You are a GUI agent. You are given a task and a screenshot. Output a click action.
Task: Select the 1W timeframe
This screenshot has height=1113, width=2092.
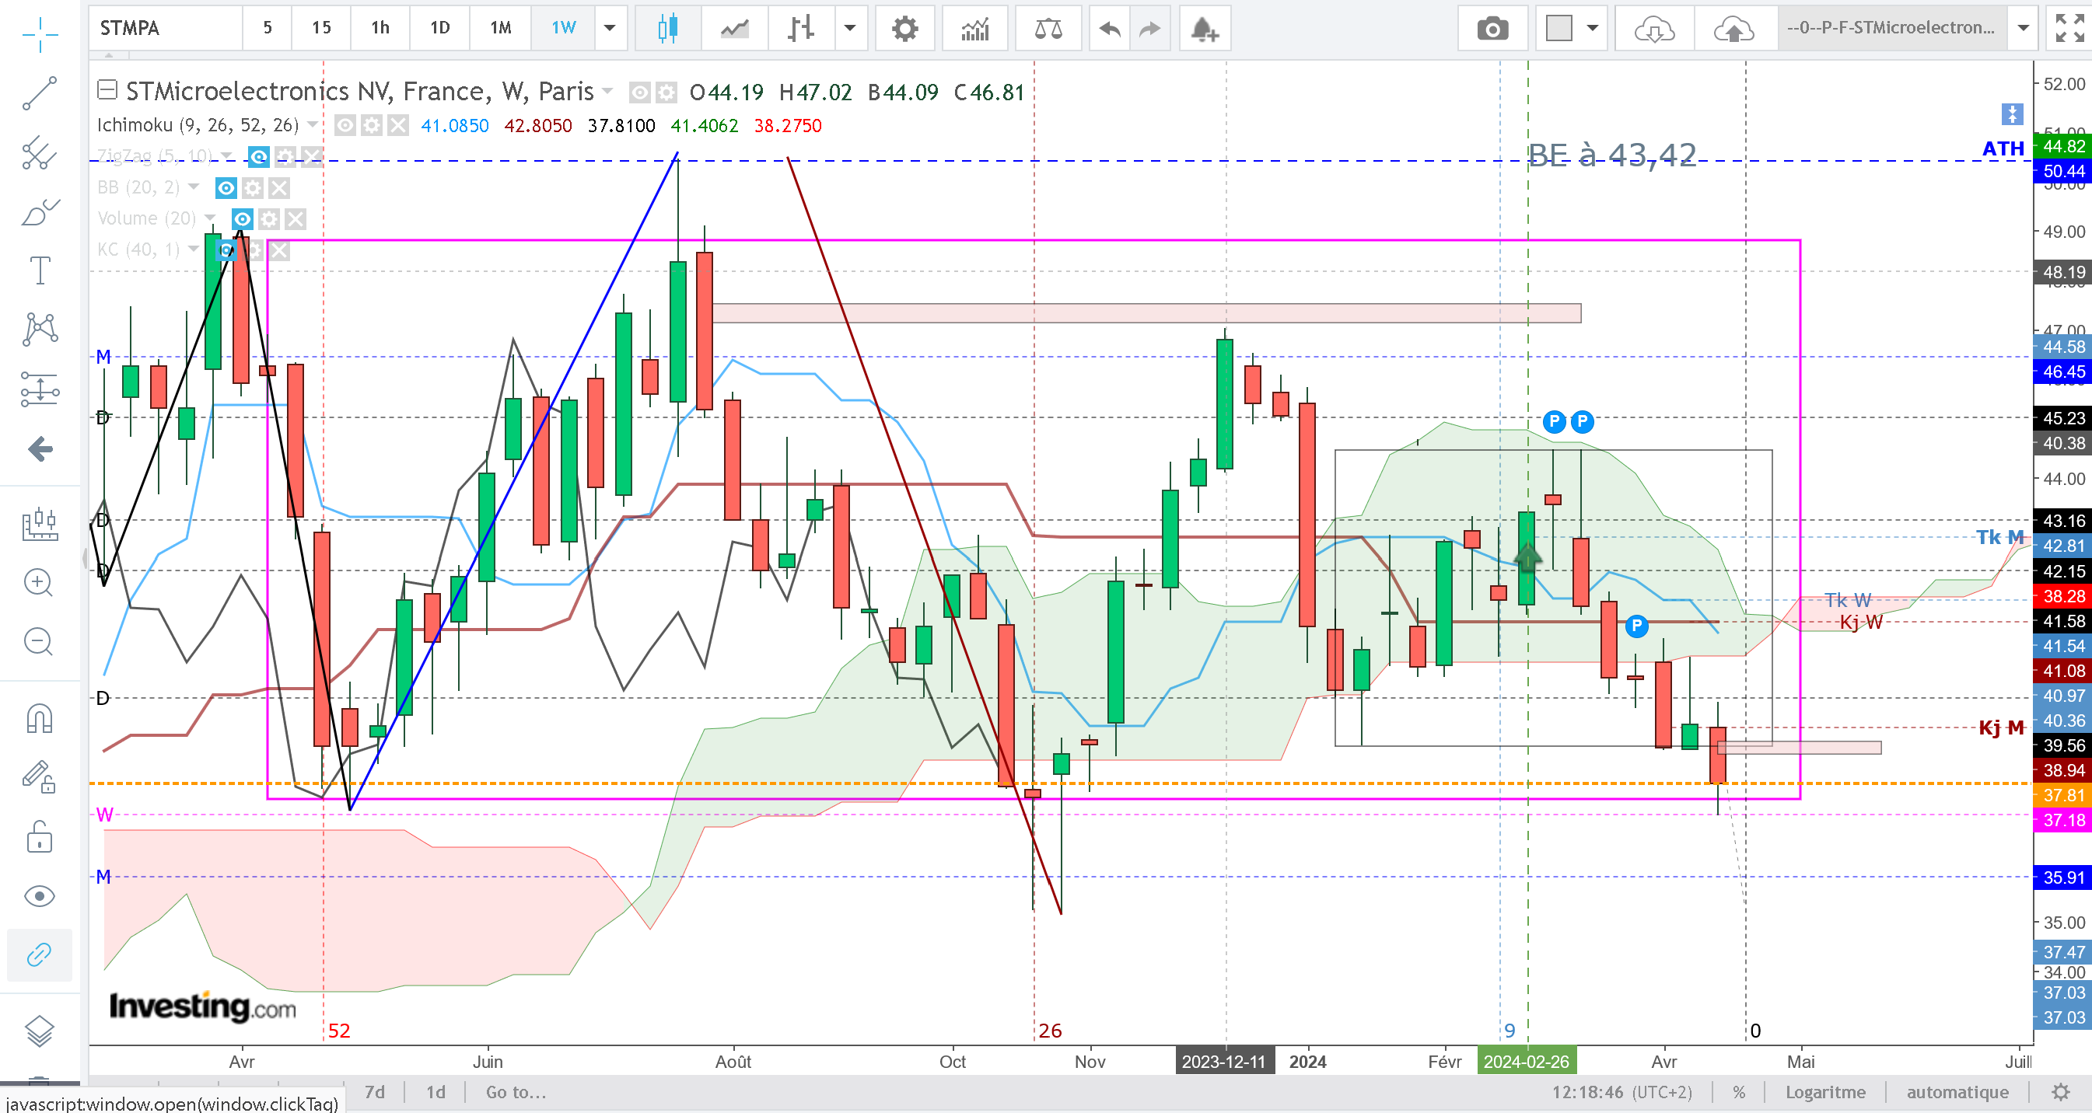pyautogui.click(x=564, y=29)
